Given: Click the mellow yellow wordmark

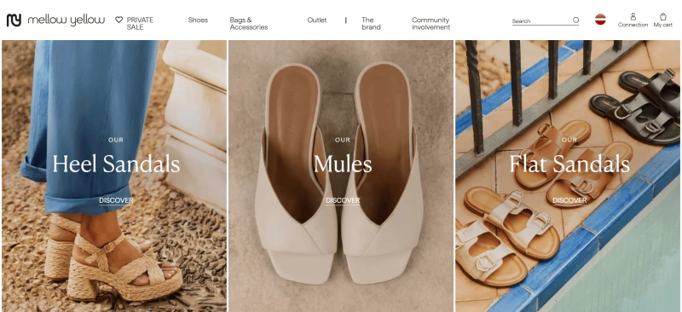Looking at the screenshot, I should 66,20.
